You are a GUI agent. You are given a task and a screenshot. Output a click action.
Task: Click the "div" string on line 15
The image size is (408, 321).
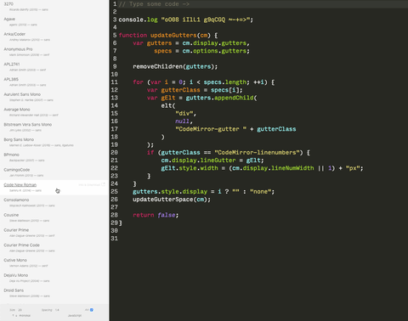pos(185,114)
